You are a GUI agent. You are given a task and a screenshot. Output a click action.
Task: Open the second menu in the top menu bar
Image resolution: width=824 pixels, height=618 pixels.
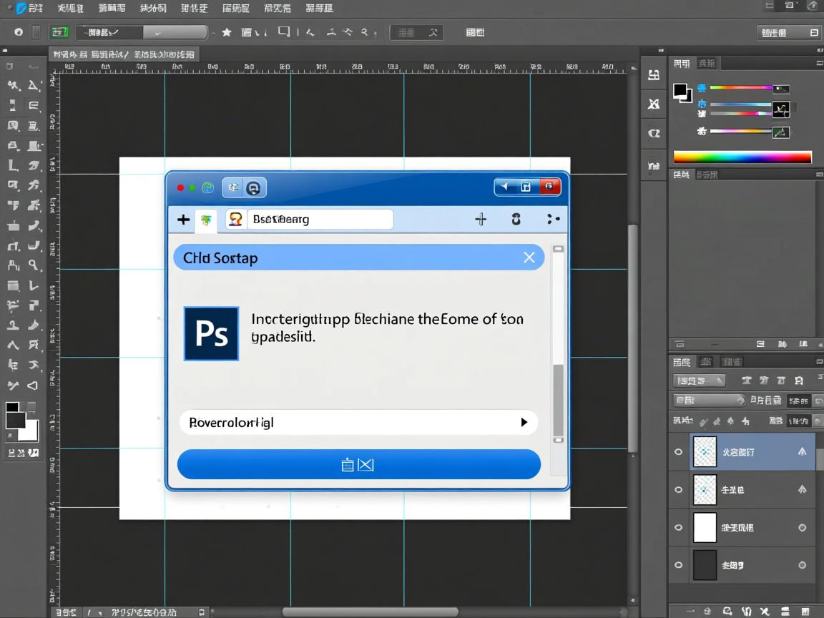69,8
